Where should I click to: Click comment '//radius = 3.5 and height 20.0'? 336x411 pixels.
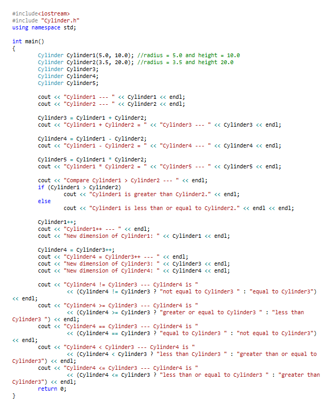coord(185,63)
